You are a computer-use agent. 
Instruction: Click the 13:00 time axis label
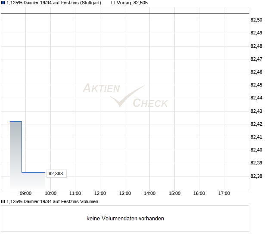click(125, 194)
